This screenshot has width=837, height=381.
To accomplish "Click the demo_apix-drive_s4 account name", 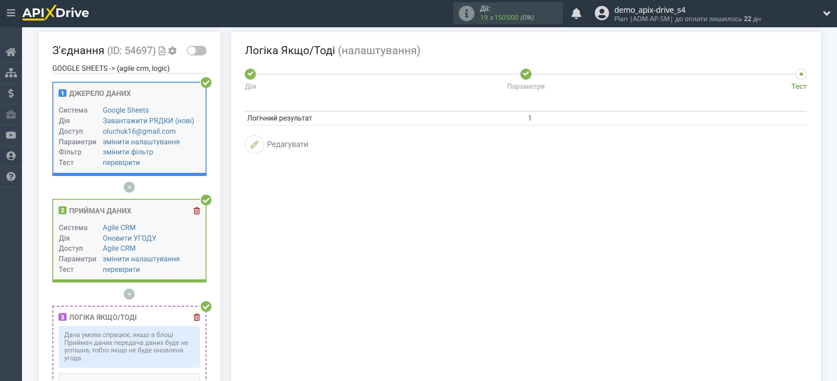I will [650, 10].
